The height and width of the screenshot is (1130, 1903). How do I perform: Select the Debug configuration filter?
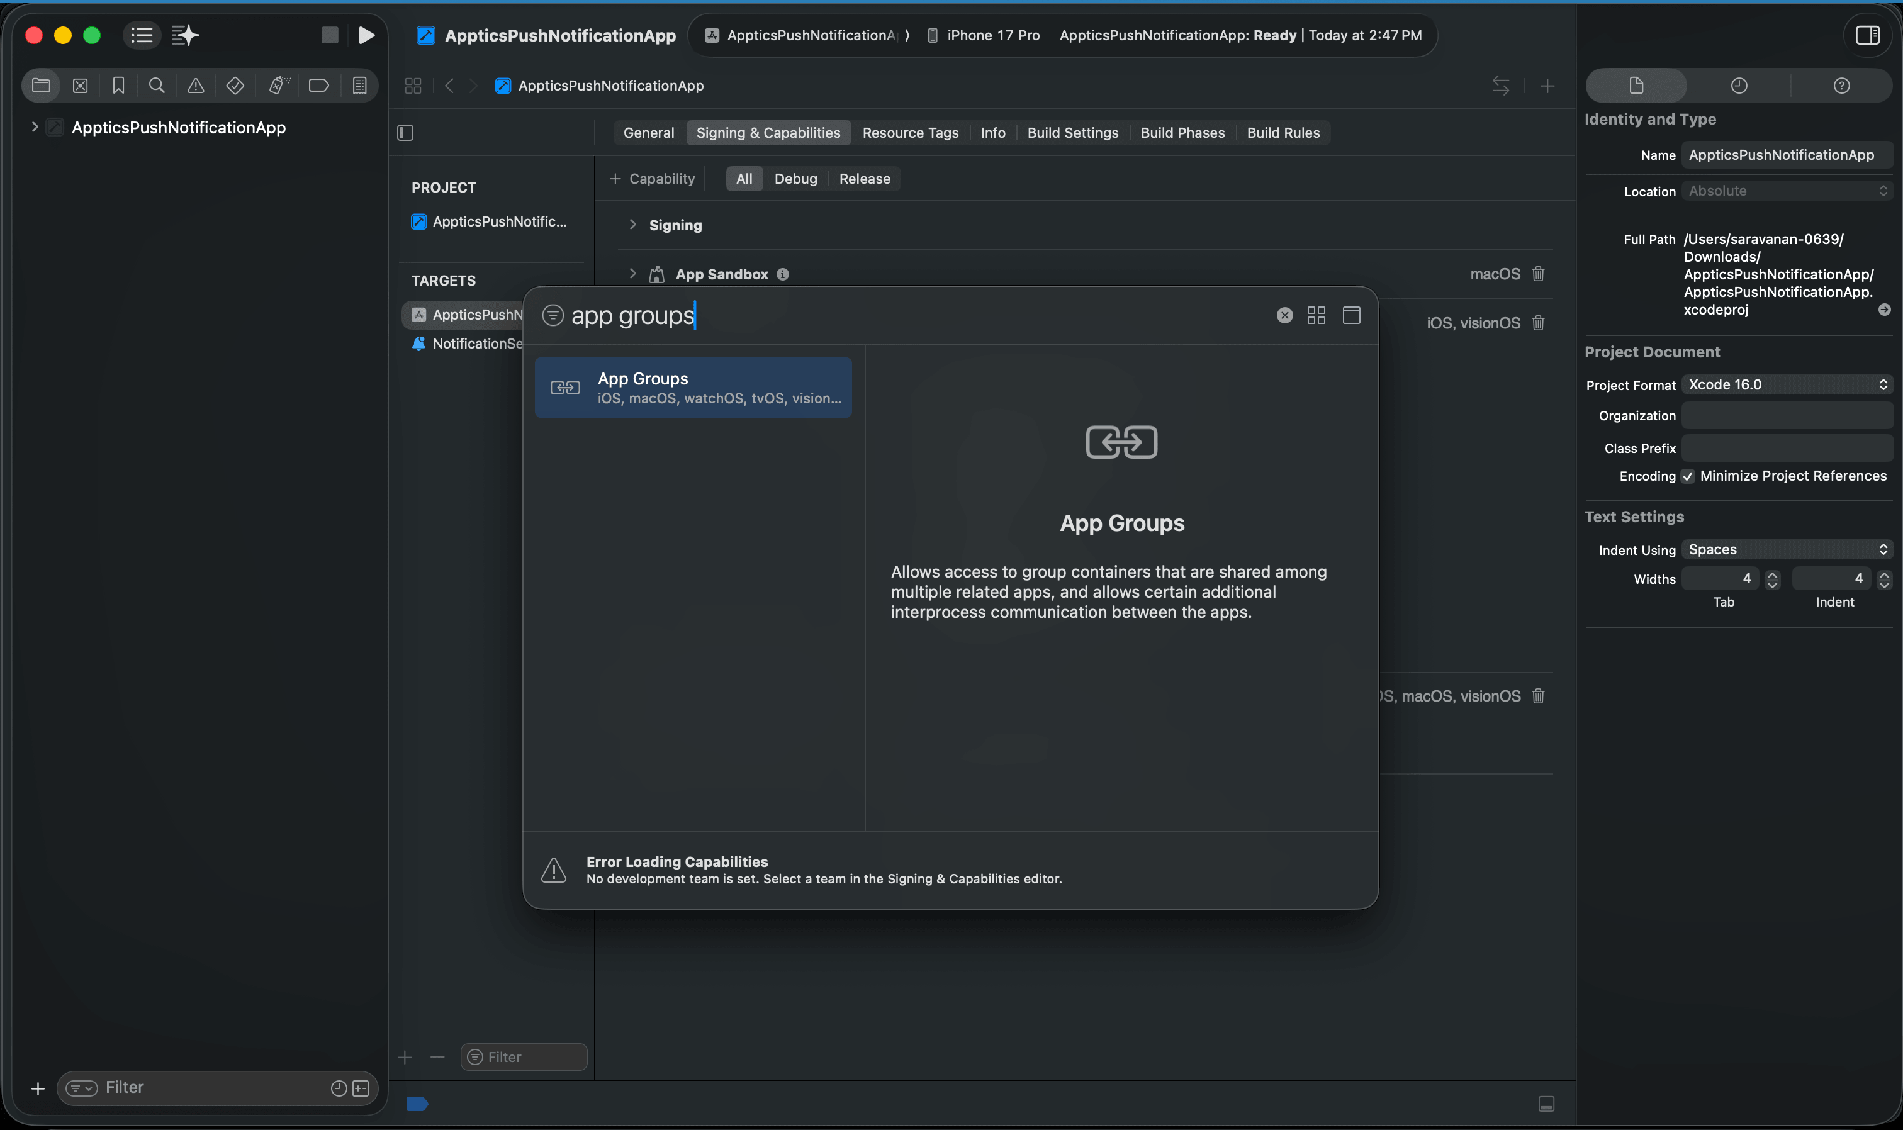[795, 179]
